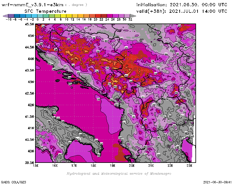Click the 40N latitude label
Image resolution: width=238 pixels, height=184 pixels.
31,151
